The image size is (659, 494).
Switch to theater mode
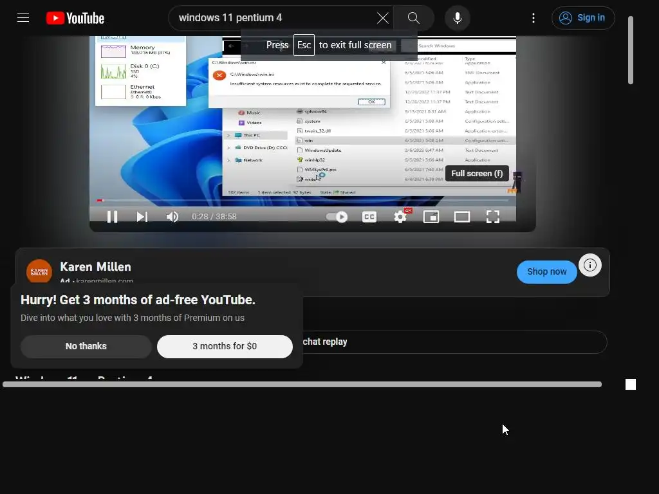coord(462,217)
